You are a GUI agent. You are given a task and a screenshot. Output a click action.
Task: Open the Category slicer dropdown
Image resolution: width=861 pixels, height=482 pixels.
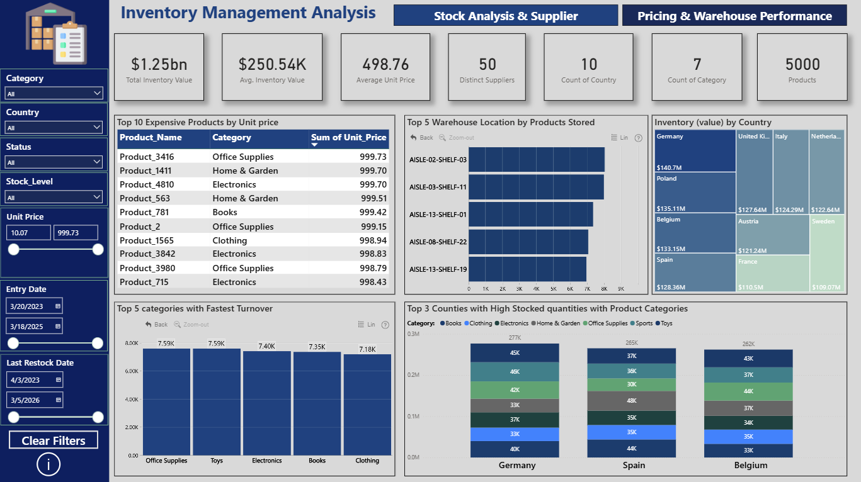[54, 93]
